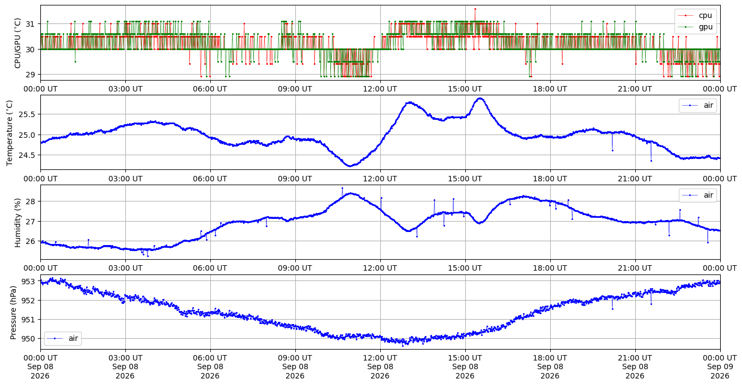Click the 00:00 UT Sep 09 2026 tick label

[x=720, y=367]
